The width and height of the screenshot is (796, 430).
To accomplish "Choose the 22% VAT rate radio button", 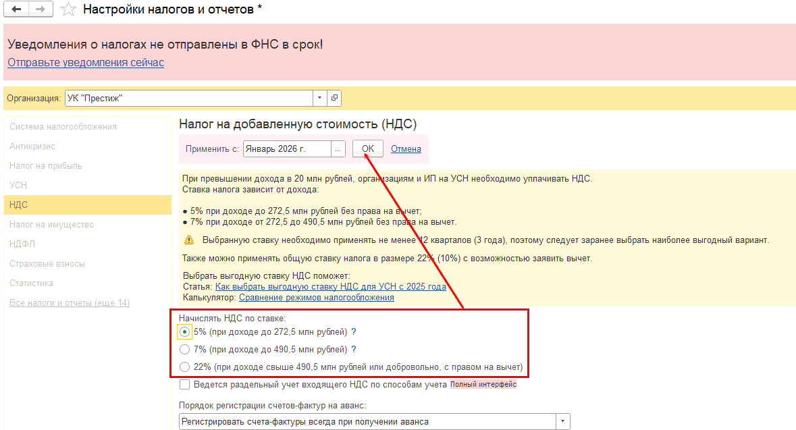I will click(184, 367).
